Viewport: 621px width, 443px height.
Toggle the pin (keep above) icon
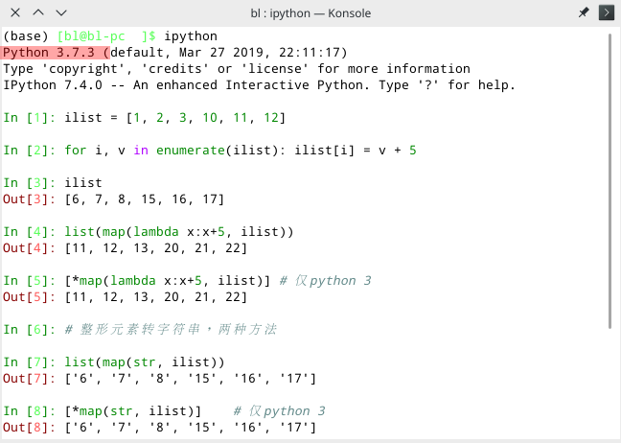pos(584,12)
